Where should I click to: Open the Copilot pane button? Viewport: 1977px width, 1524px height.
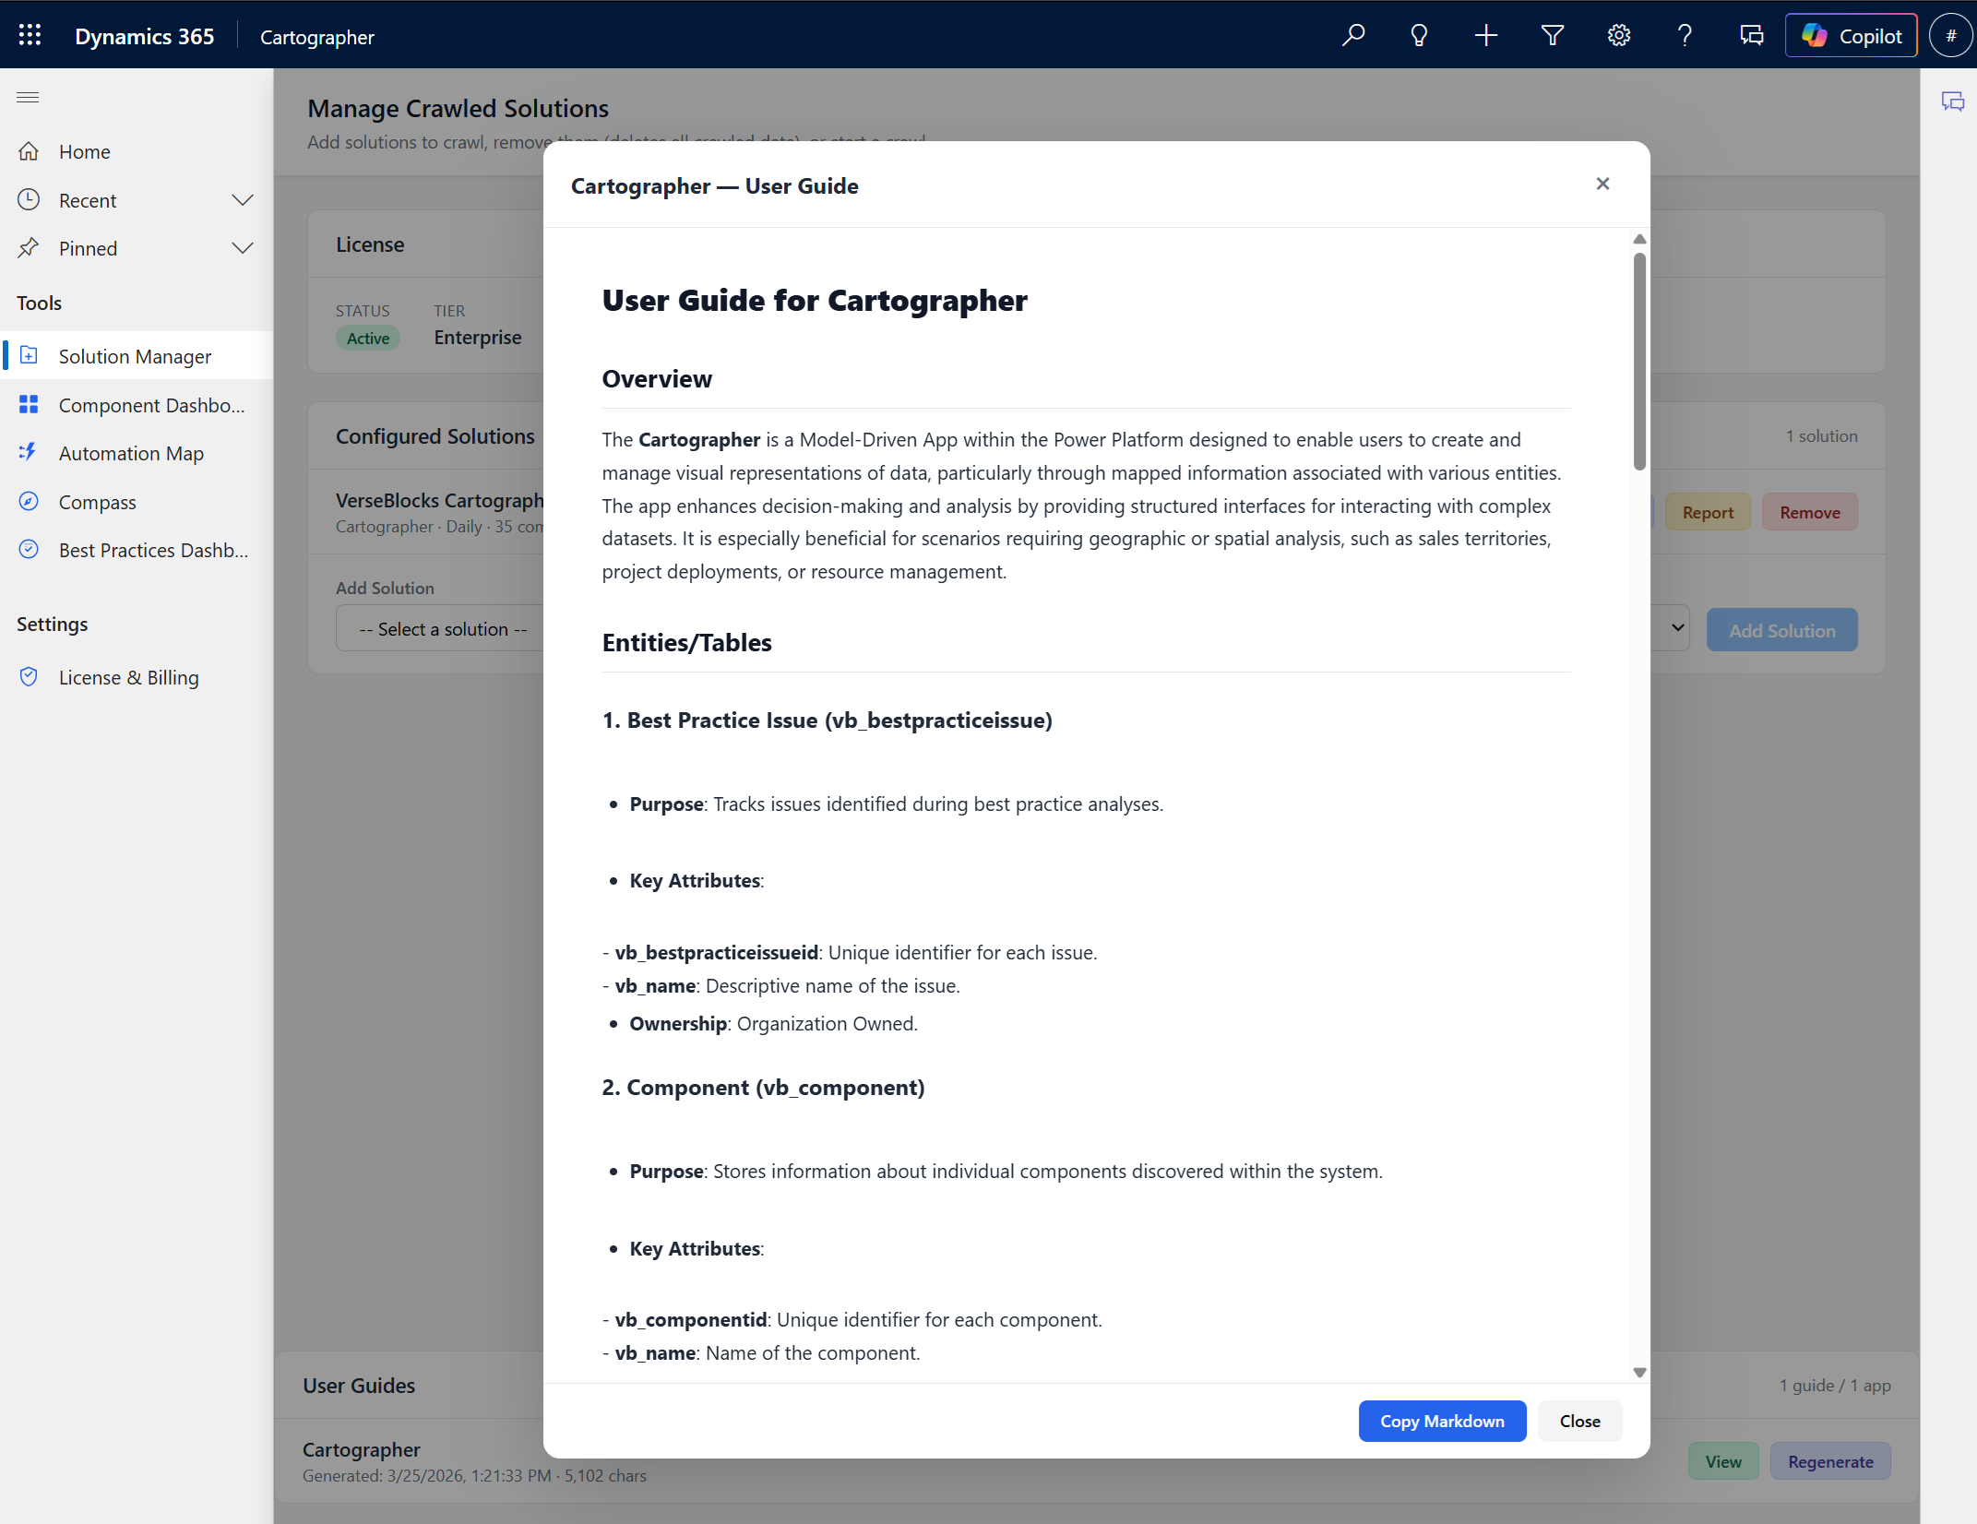point(1851,35)
